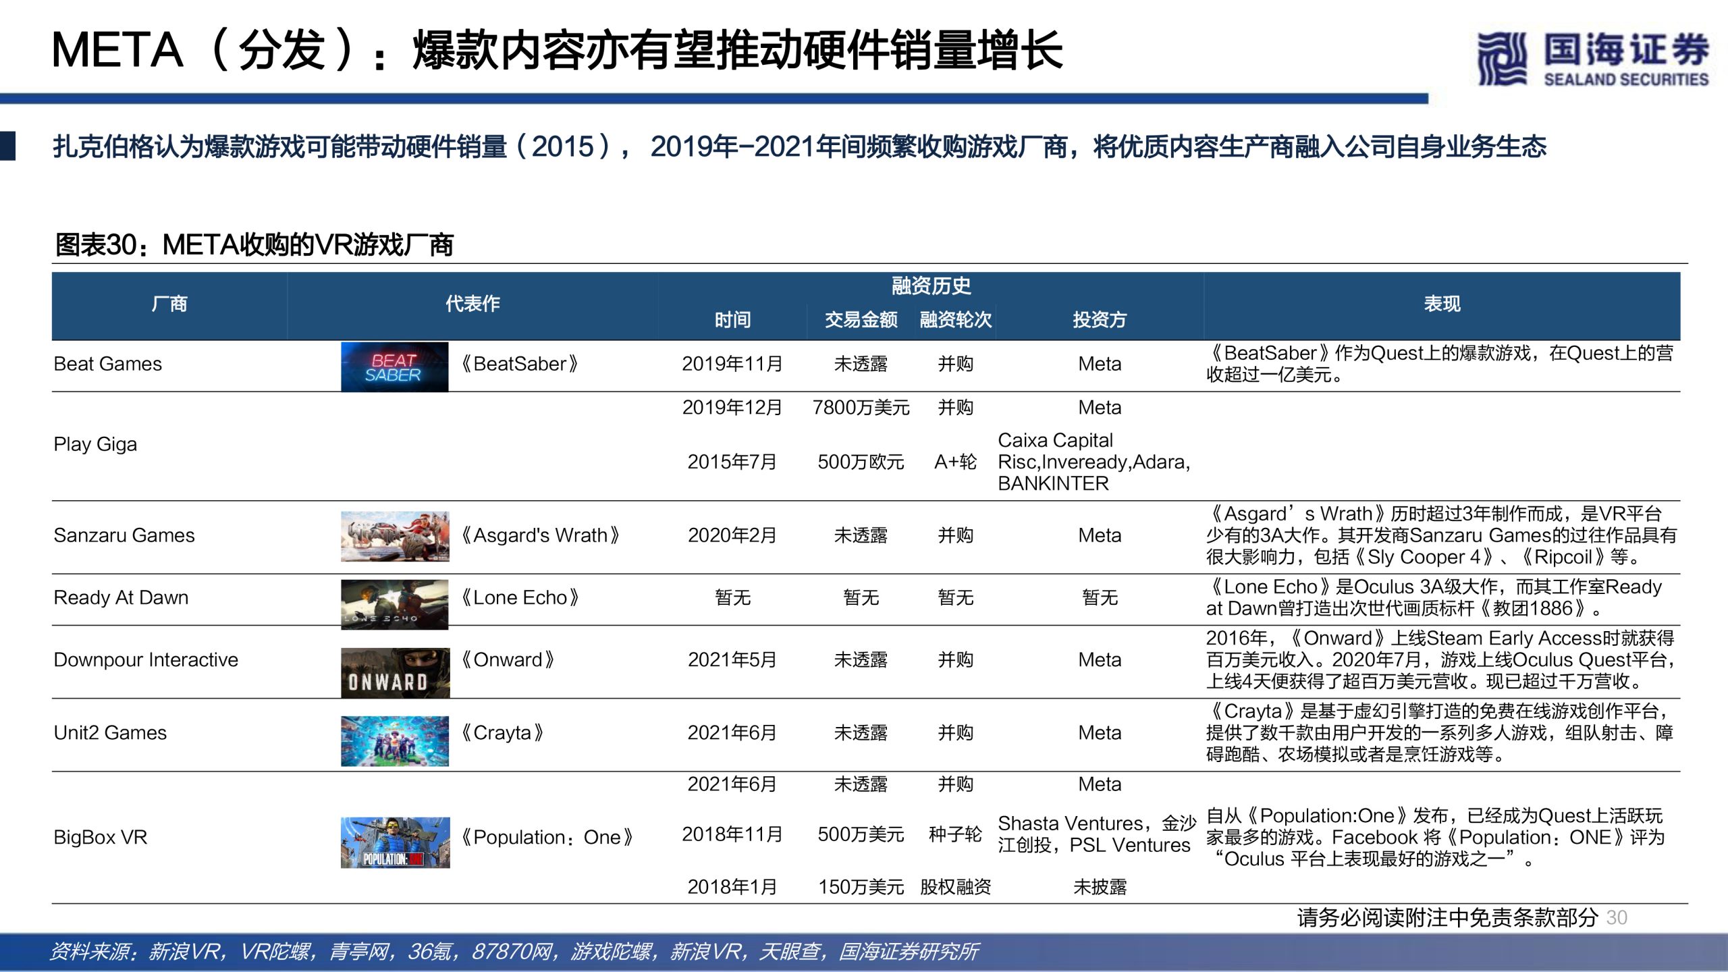Select the BigBox VR vendor cell
Screen dimensions: 1728x972
click(101, 837)
